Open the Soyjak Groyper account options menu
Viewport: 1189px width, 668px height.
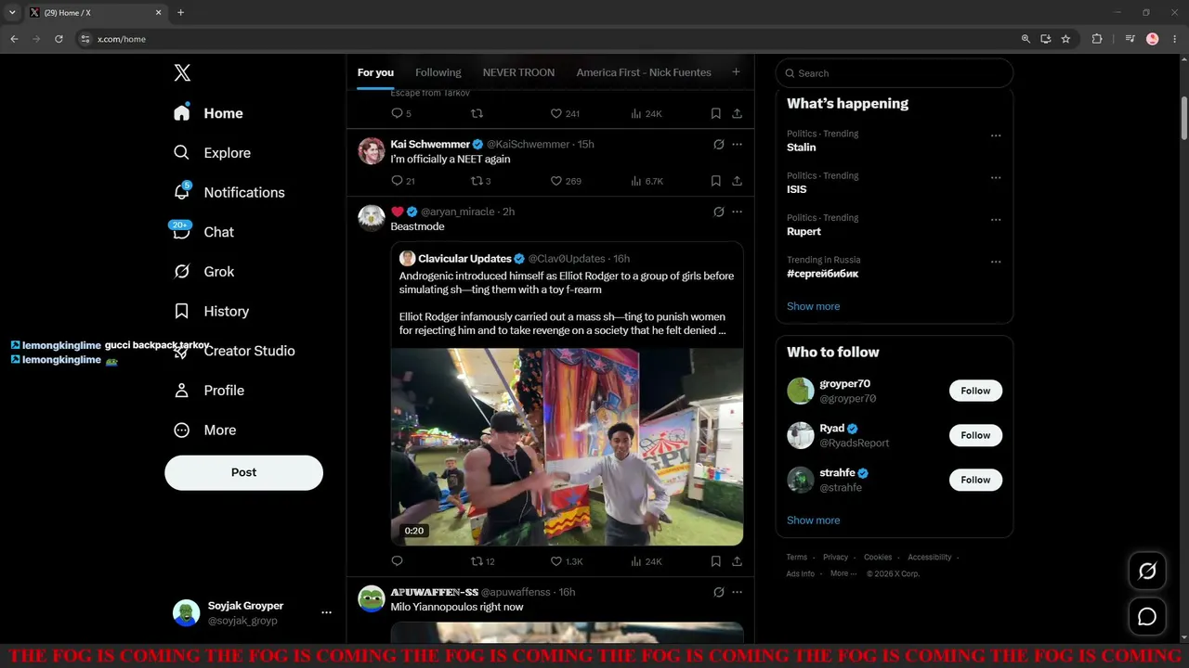tap(326, 612)
